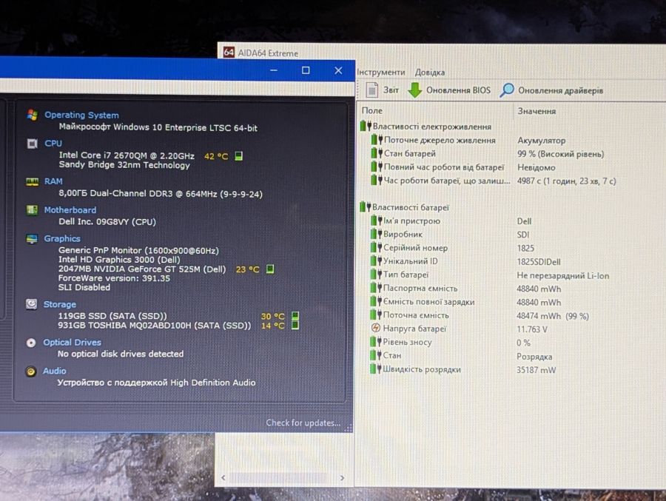The image size is (666, 501).
Task: Click the Check for updates... link
Action: 303,423
